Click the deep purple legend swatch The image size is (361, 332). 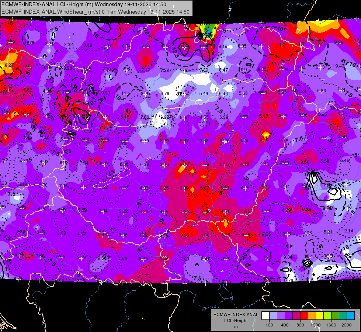coord(289,316)
